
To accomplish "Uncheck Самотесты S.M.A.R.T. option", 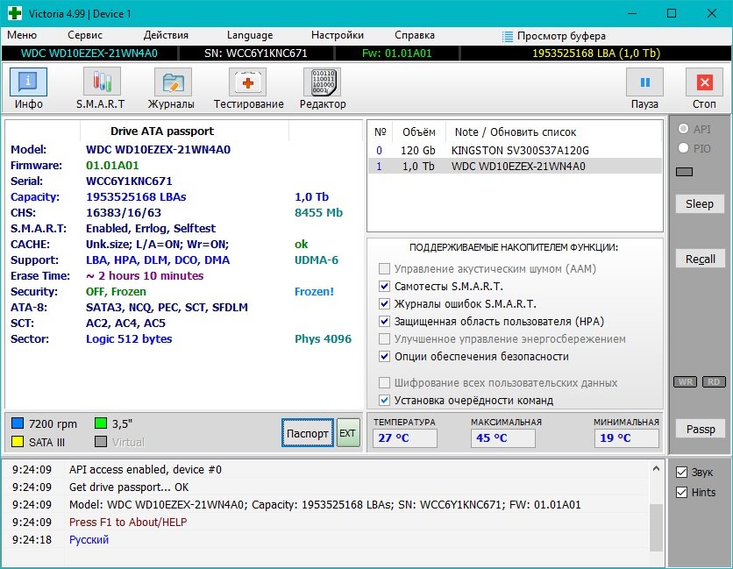I will tap(384, 287).
